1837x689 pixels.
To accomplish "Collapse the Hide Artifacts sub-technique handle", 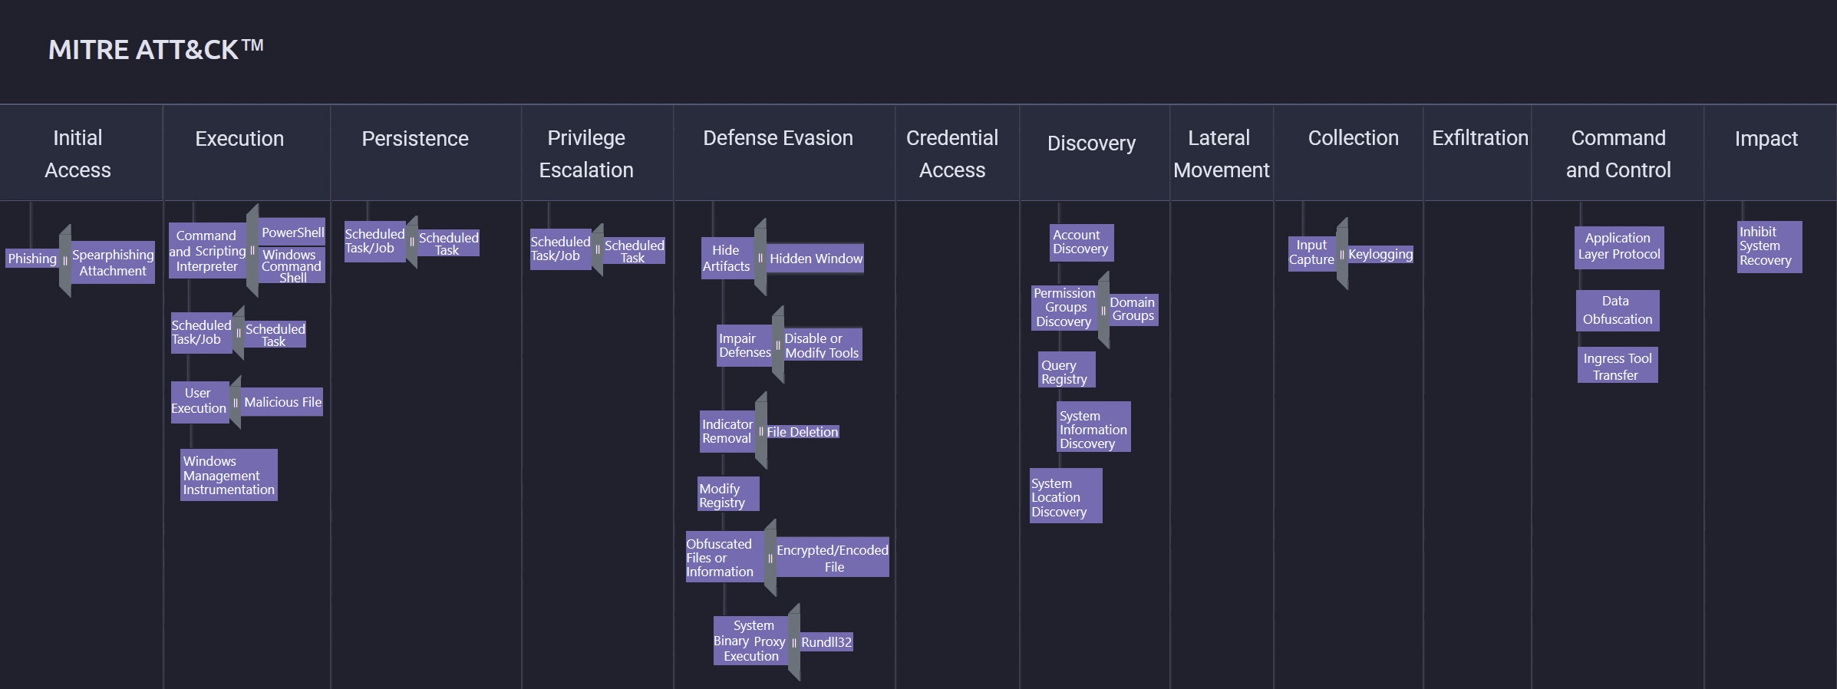I will tap(760, 258).
